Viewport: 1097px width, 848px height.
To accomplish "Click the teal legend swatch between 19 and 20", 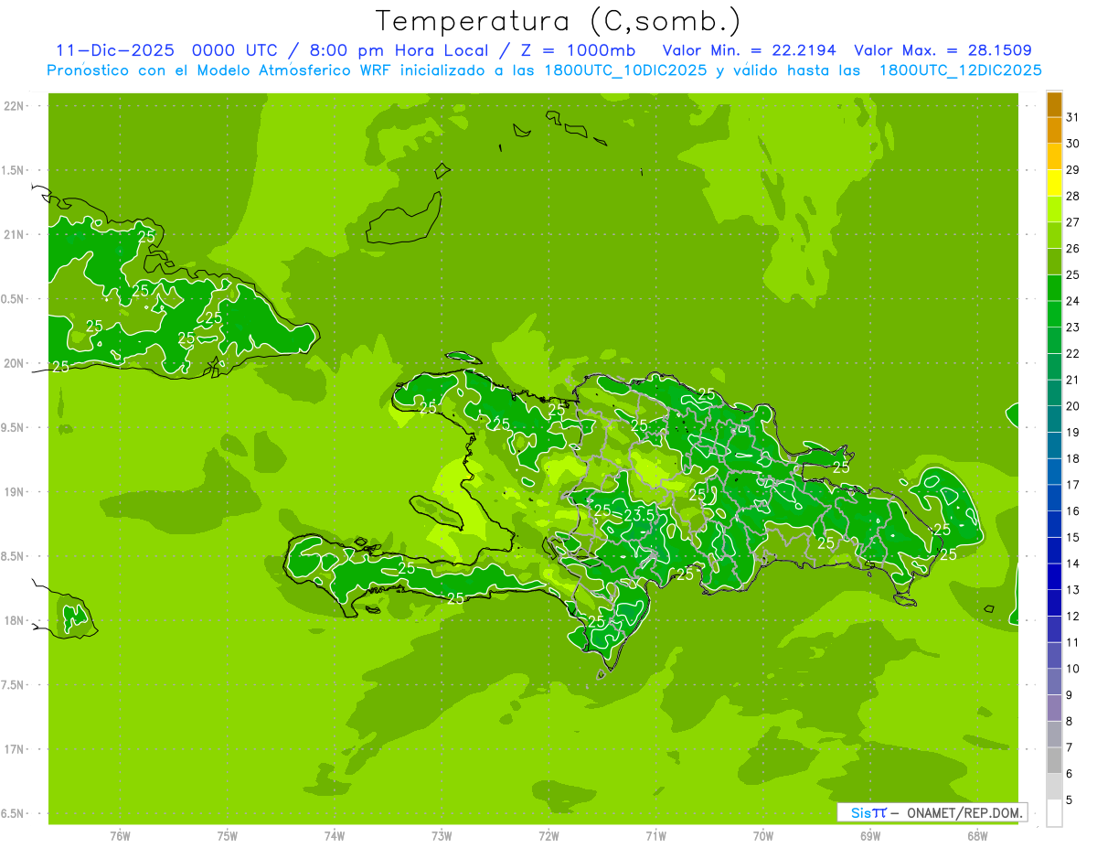I will (x=1054, y=420).
